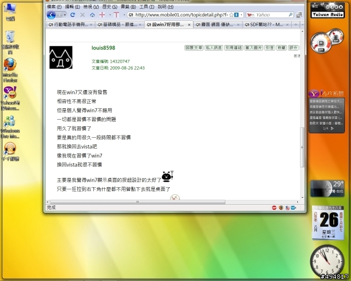Go back with the Firefox back arrow
The width and height of the screenshot is (351, 281).
[x=51, y=15]
